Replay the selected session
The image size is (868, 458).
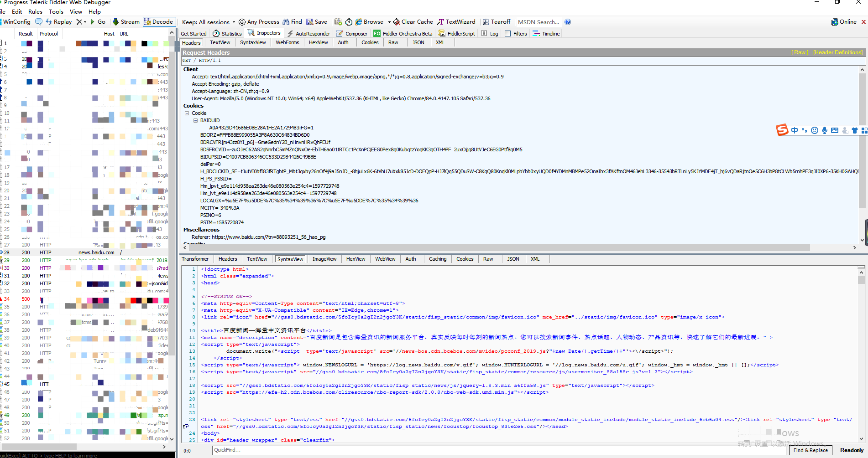pyautogui.click(x=59, y=22)
